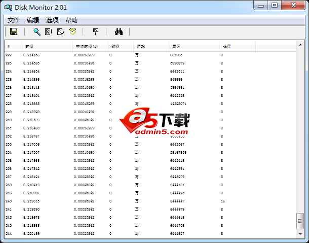
Task: Open the 帮助 menu
Action: point(71,20)
